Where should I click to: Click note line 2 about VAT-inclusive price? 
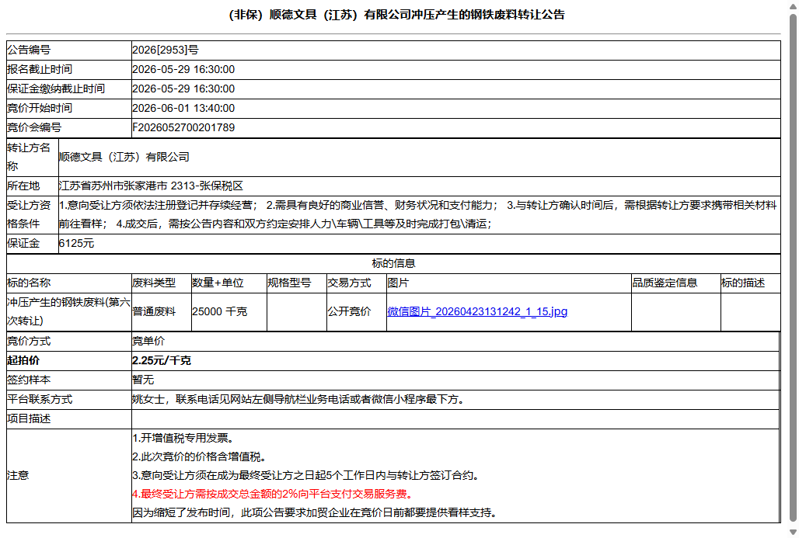[x=200, y=457]
